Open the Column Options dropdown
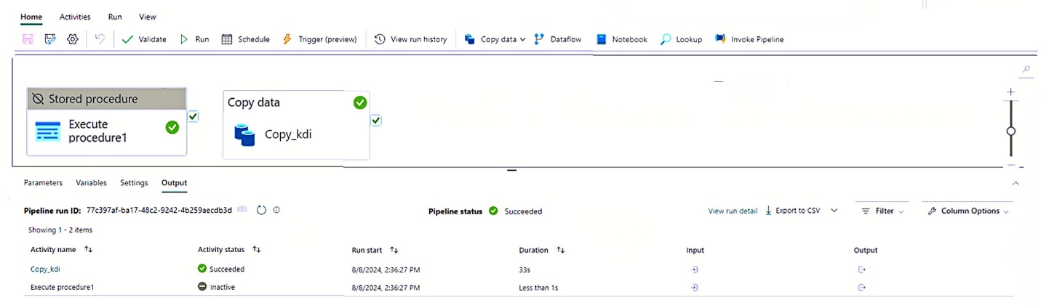The image size is (1041, 308). [968, 211]
